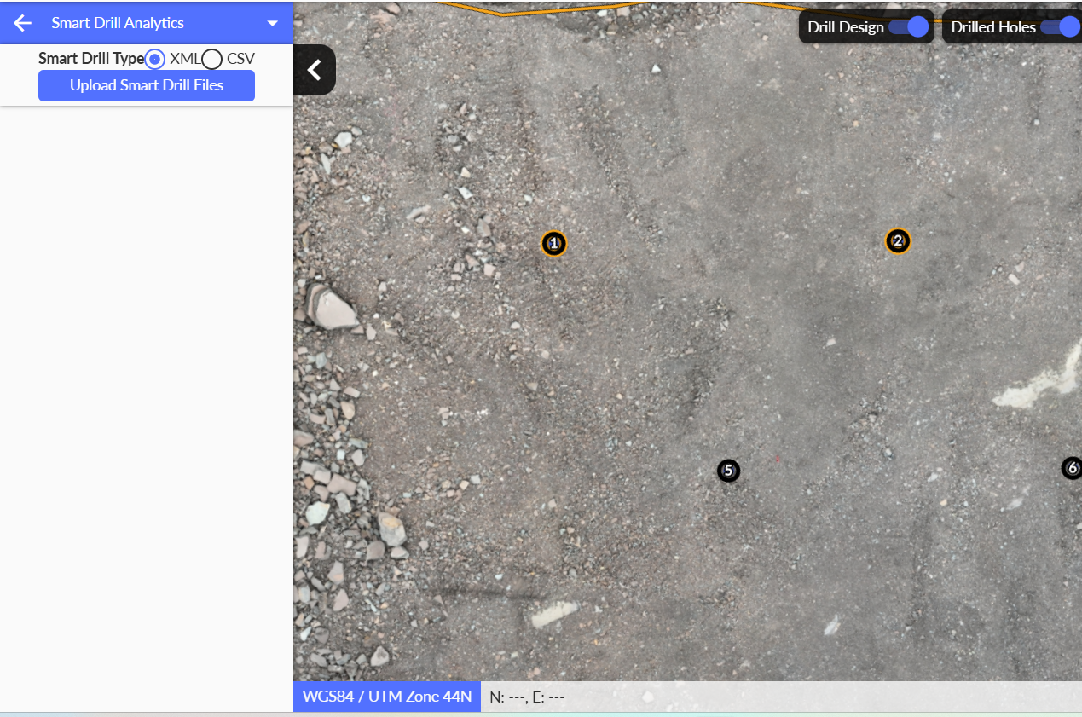Click the N/E coordinates readout
The width and height of the screenshot is (1082, 717).
(x=527, y=697)
